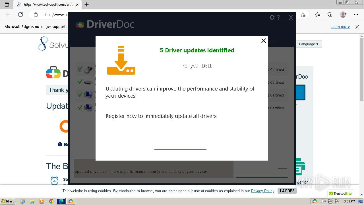This screenshot has width=364, height=205.
Task: Select the mouse device icon in DriverDoc list
Action: pos(88,69)
